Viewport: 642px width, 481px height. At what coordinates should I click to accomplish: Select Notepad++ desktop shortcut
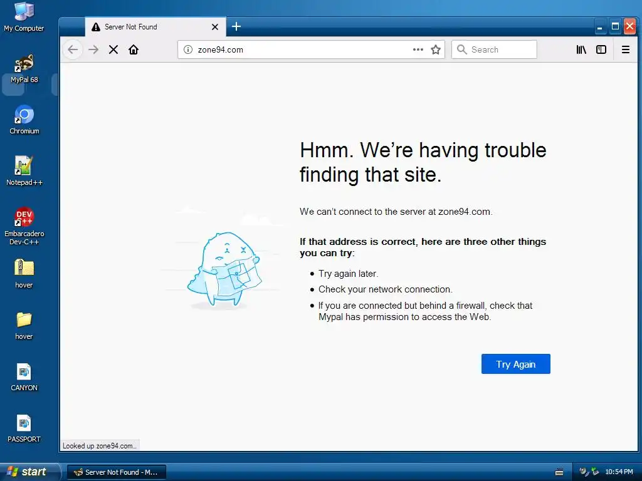pos(24,171)
